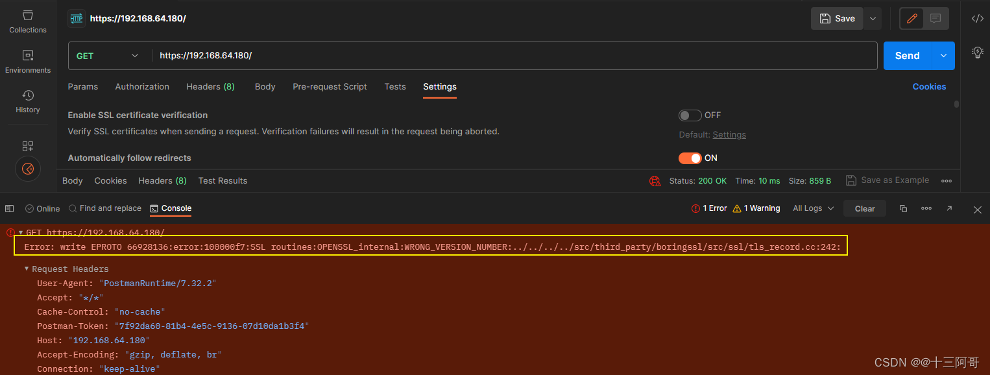The image size is (990, 375).
Task: Open response more options ellipsis
Action: (947, 181)
